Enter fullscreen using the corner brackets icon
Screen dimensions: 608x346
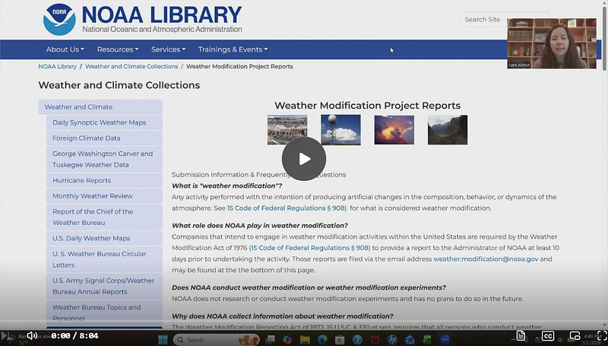click(x=602, y=336)
